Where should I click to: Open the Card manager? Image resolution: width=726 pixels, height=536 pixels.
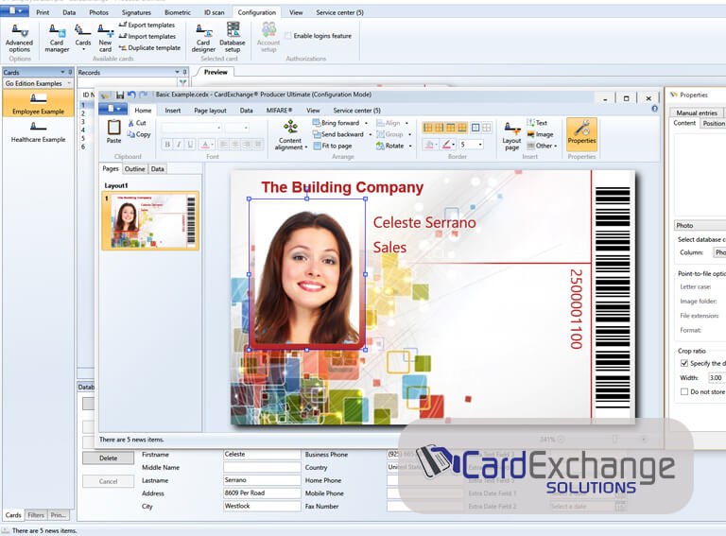[x=57, y=38]
